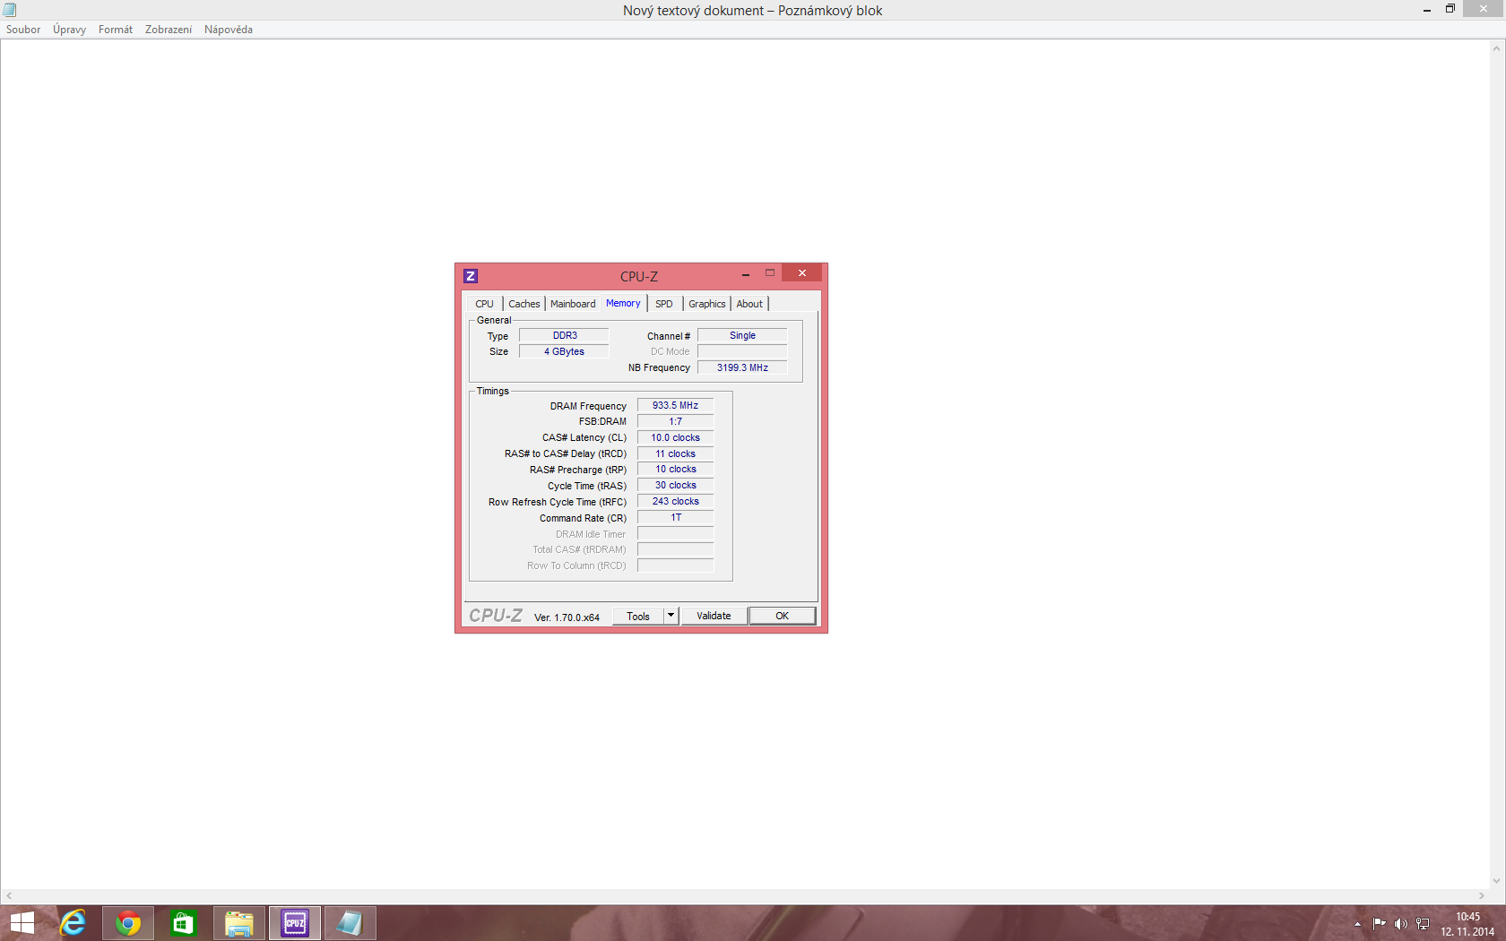This screenshot has height=941, width=1506.
Task: Click the OK button in CPU-Z
Action: coord(783,616)
